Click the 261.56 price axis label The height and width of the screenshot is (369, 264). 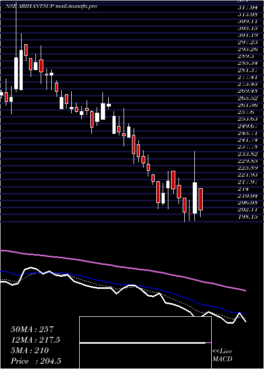248,105
